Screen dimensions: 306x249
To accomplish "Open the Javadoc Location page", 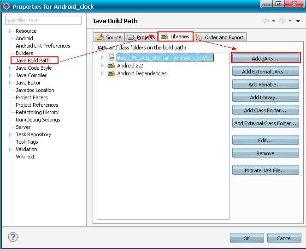I will click(x=35, y=90).
